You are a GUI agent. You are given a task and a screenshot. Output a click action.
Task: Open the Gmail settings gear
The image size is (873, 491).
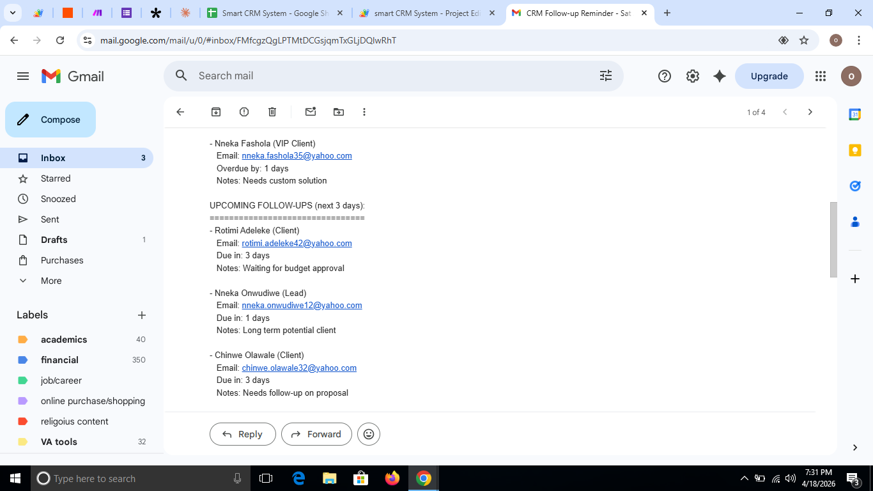pyautogui.click(x=693, y=76)
